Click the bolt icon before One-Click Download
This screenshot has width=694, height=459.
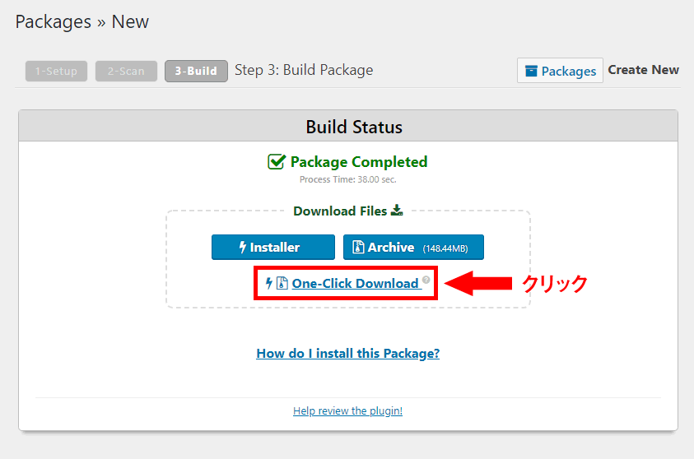point(269,283)
